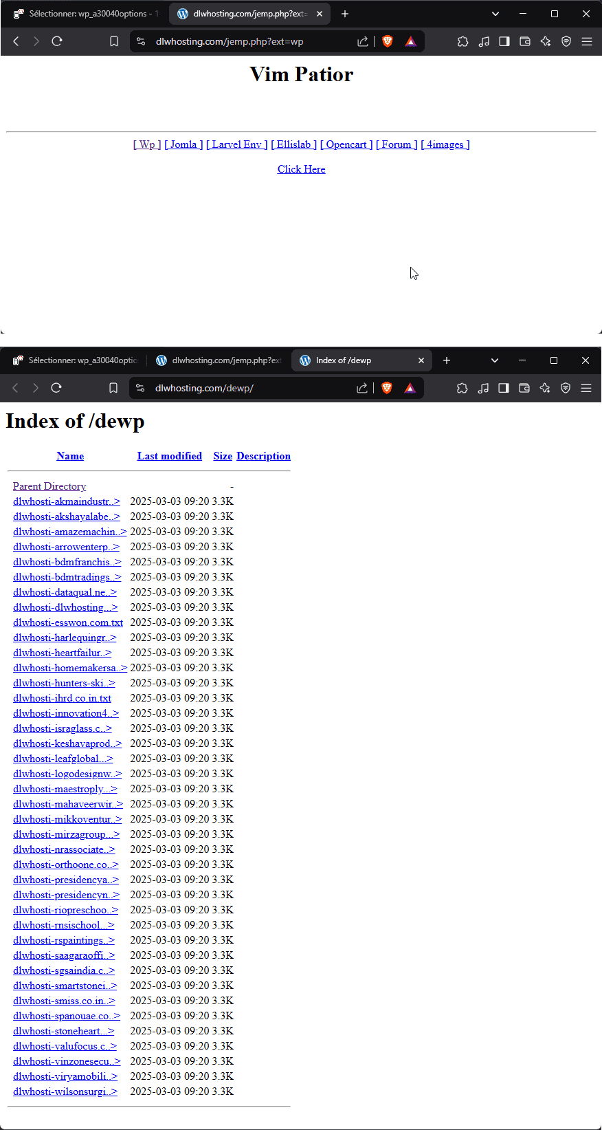Switch to the Index of /dewp tab
The height and width of the screenshot is (1130, 602).
click(x=350, y=360)
